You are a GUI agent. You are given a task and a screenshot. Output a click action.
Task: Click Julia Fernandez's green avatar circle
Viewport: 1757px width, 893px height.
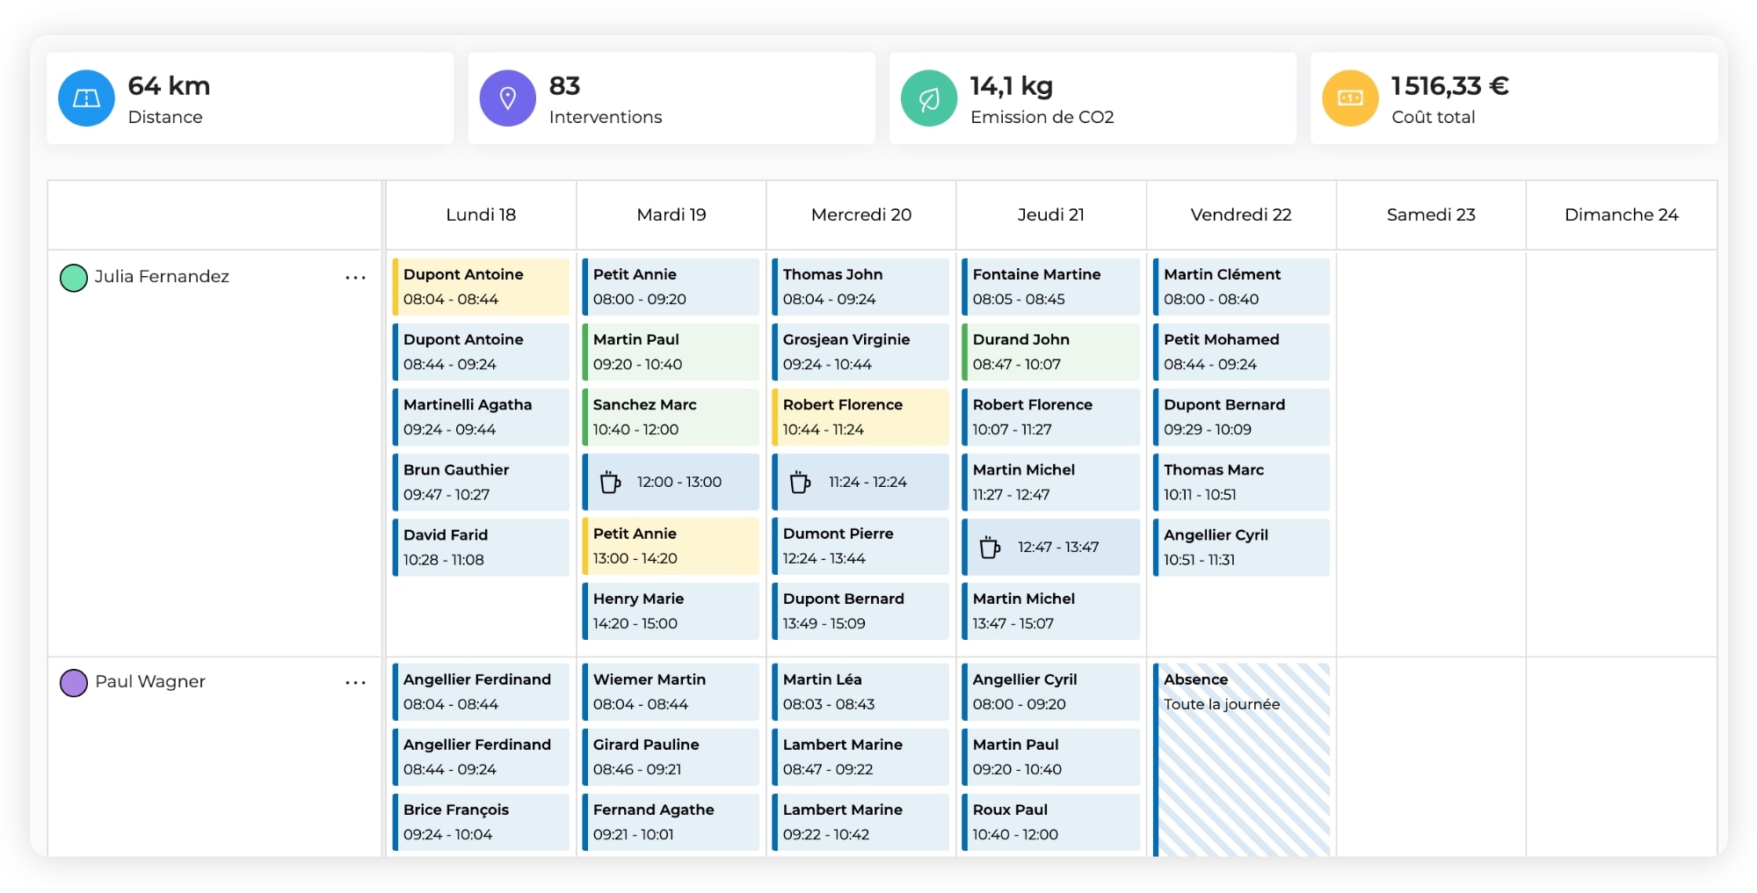(76, 276)
